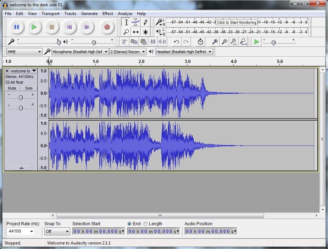The image size is (328, 249).
Task: Open the Snap To dropdown
Action: [57, 232]
